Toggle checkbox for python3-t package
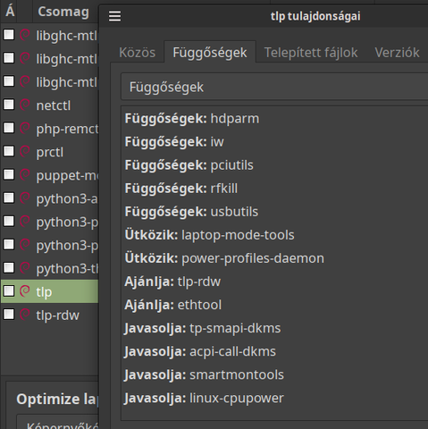Viewport: 428px width, 429px height. tap(9, 267)
